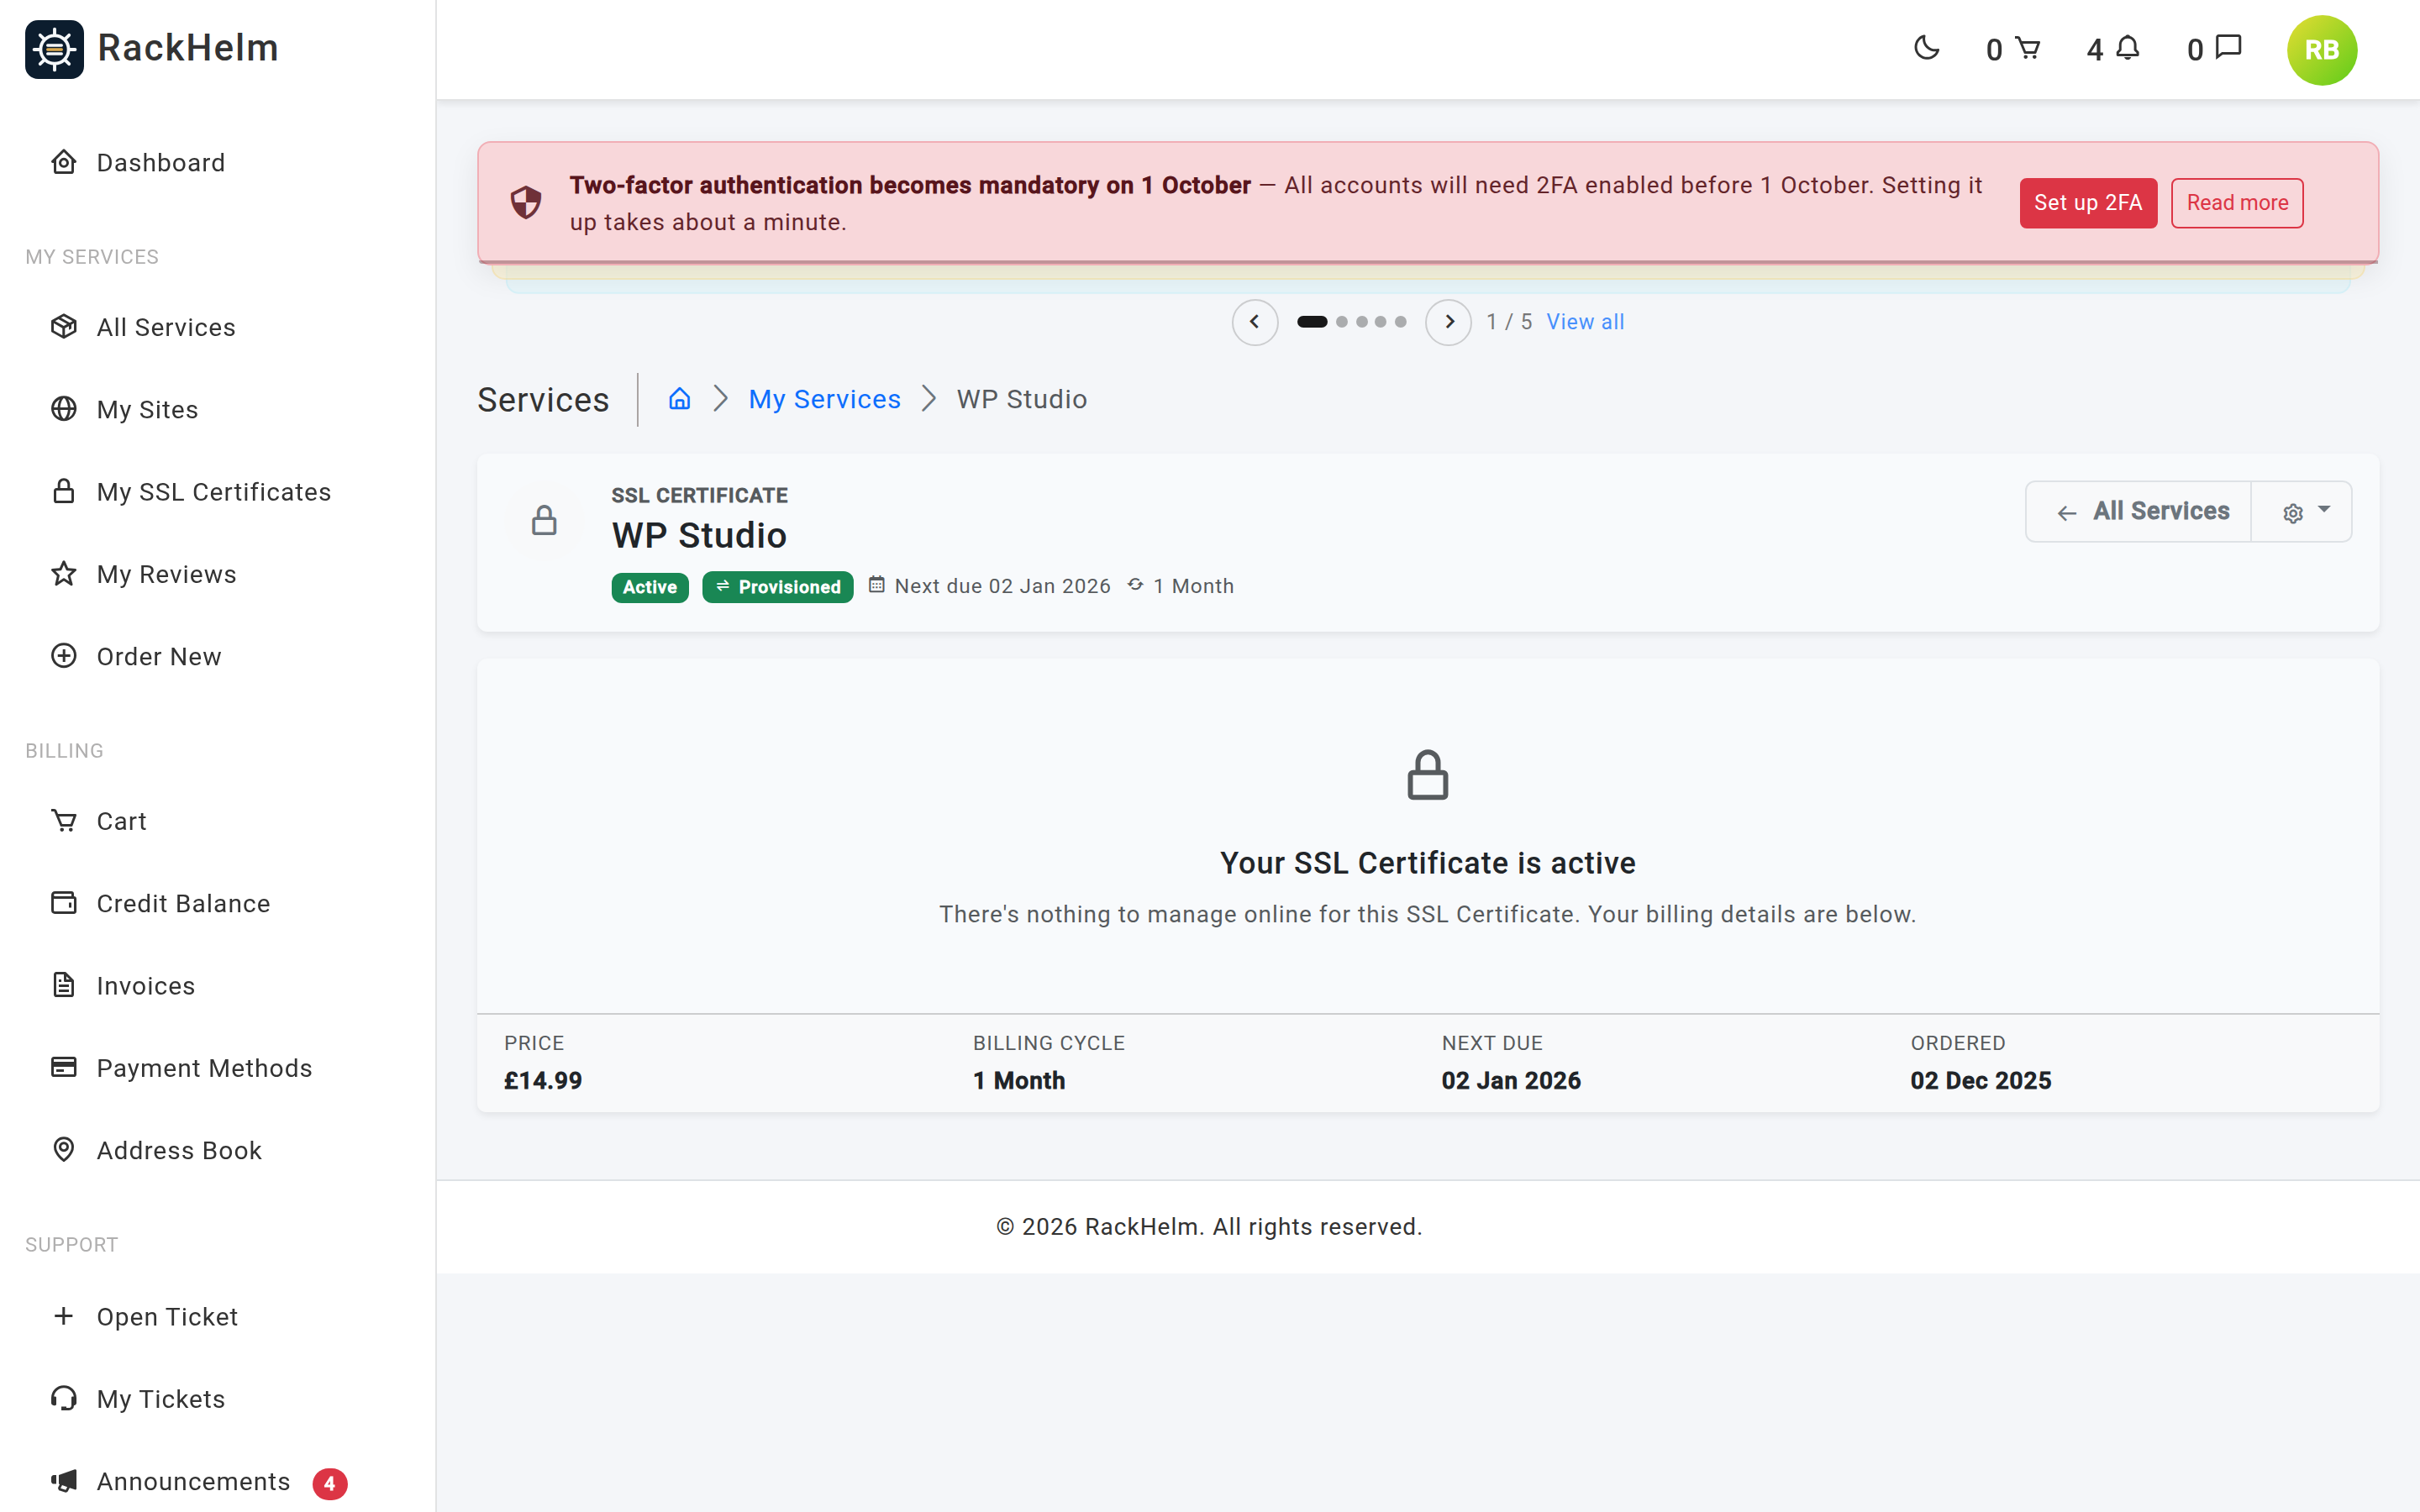The width and height of the screenshot is (2420, 1512).
Task: Click the Announcements badge showing 4
Action: click(330, 1484)
